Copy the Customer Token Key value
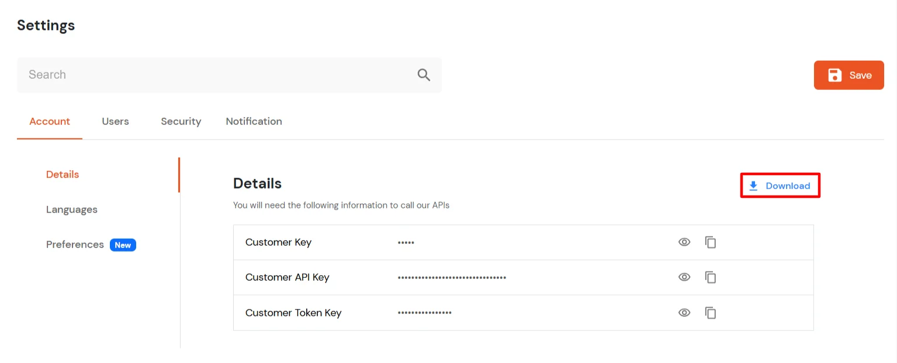Image resolution: width=897 pixels, height=363 pixels. click(711, 312)
